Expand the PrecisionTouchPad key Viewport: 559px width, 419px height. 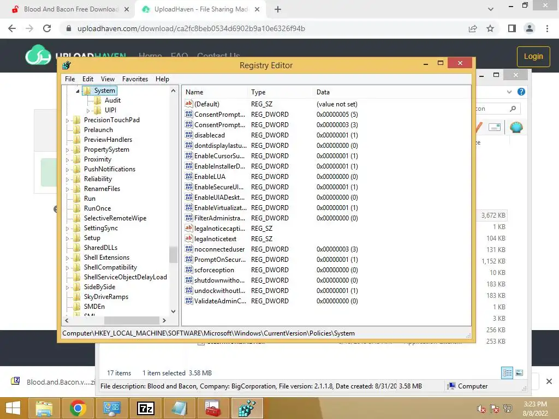click(67, 121)
